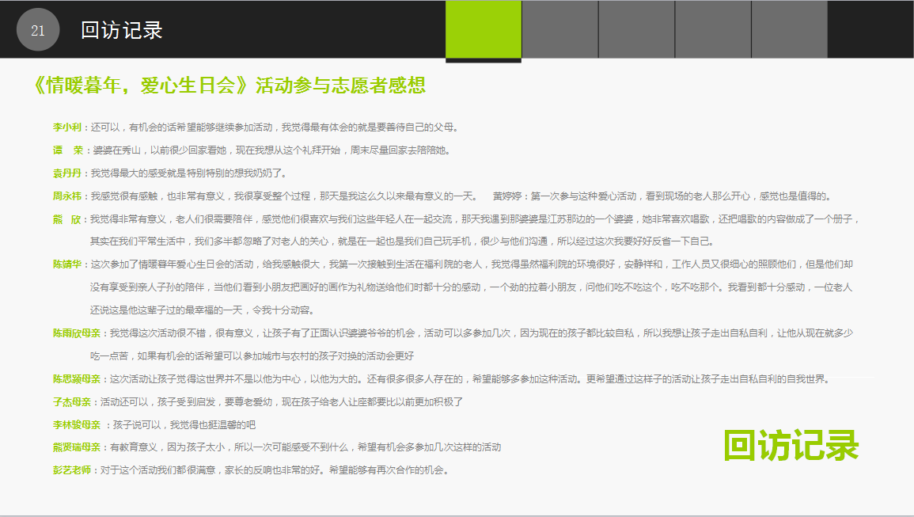Click the large green 回访记录 text

791,445
